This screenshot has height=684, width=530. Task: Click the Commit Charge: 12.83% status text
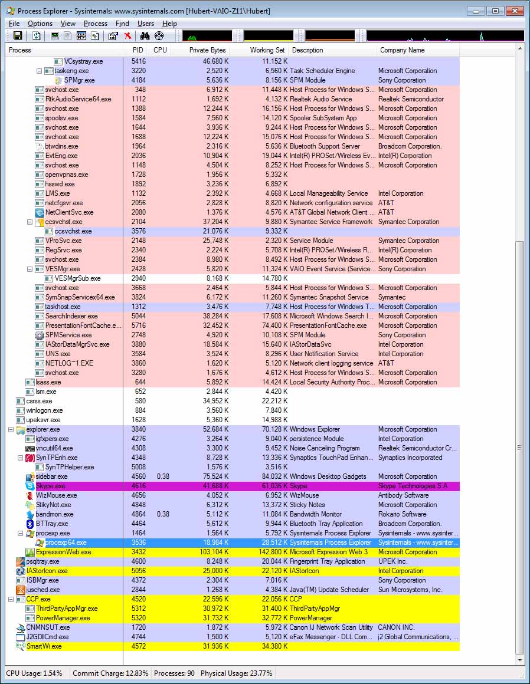tap(110, 673)
